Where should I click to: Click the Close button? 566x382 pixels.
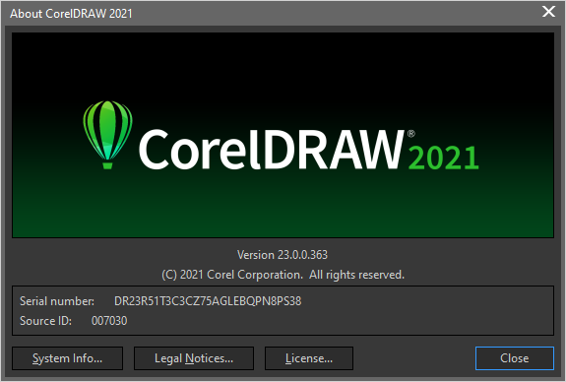(x=515, y=358)
